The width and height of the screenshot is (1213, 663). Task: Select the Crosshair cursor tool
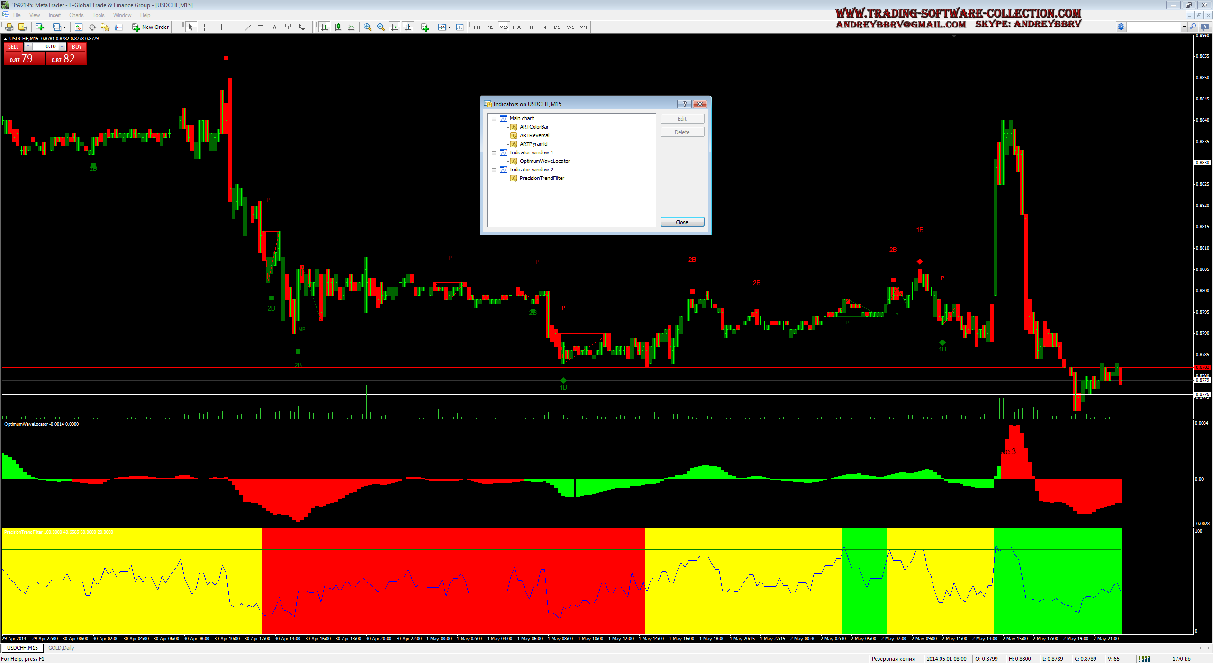pos(205,27)
